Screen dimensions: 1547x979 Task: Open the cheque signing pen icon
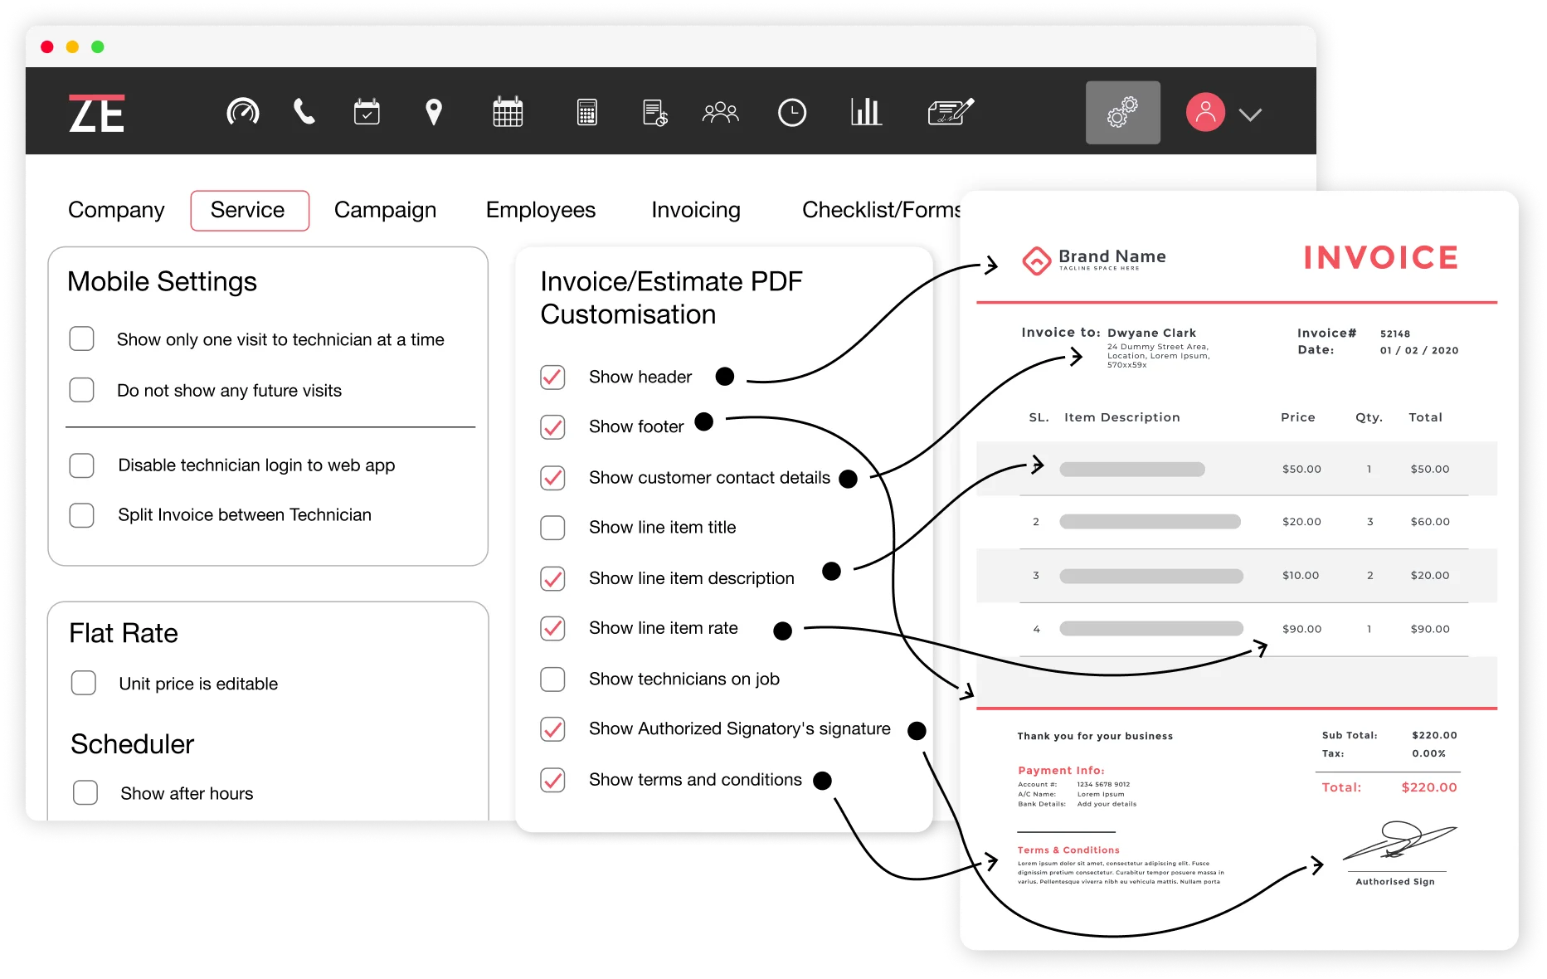(x=951, y=111)
